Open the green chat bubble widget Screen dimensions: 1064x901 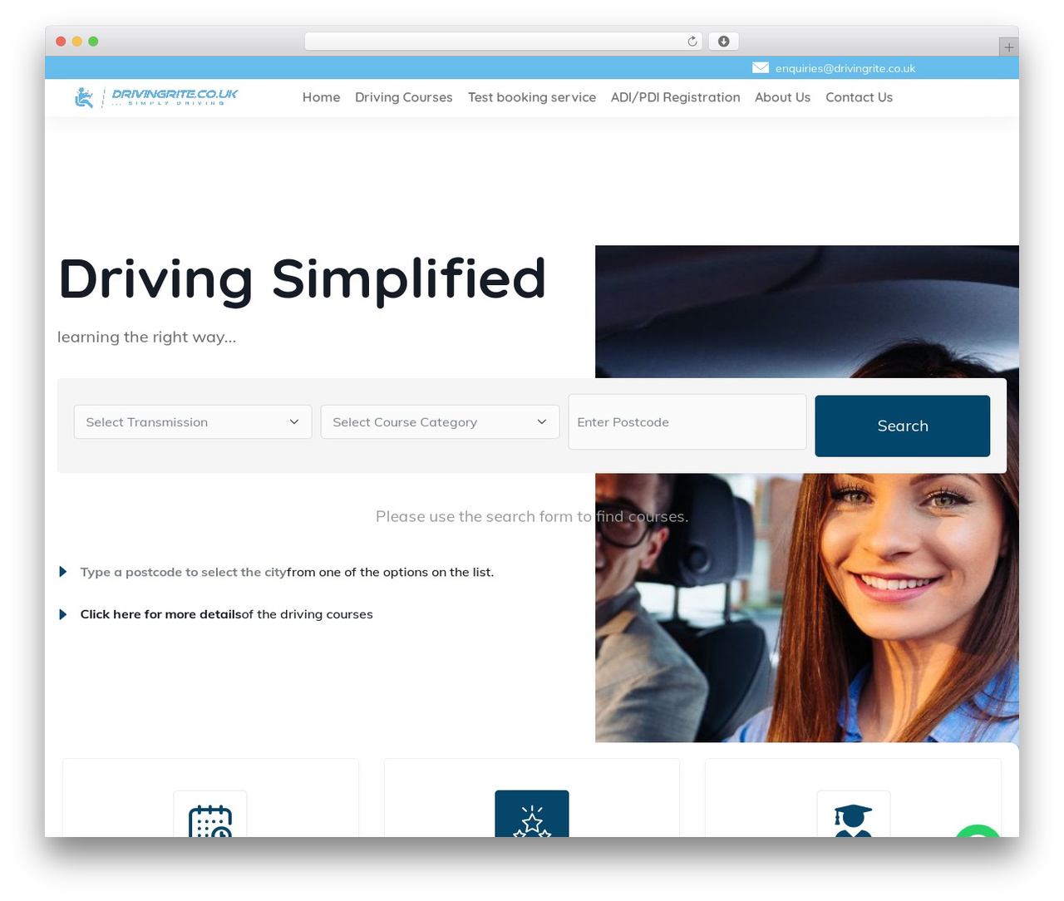pyautogui.click(x=978, y=830)
